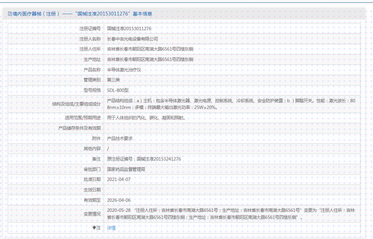The width and height of the screenshot is (373, 239).
Task: Select approving department 国家药品监督管理局
Action: click(126, 169)
